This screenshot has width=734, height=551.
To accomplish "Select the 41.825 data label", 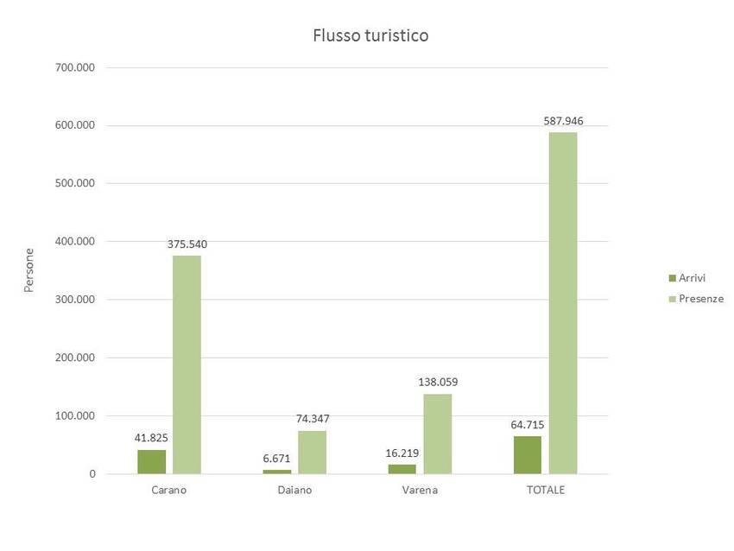I will (151, 438).
